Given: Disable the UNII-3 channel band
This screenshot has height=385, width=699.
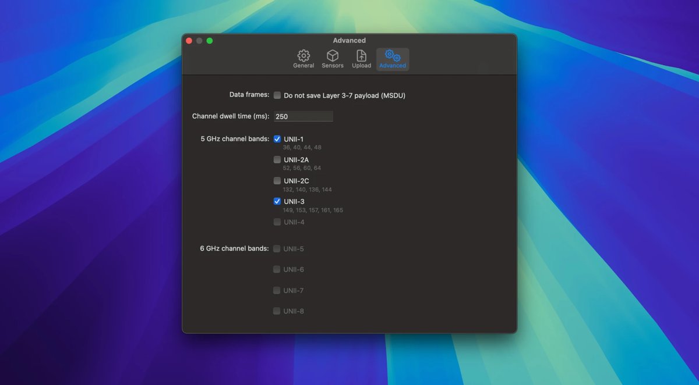Looking at the screenshot, I should 277,201.
